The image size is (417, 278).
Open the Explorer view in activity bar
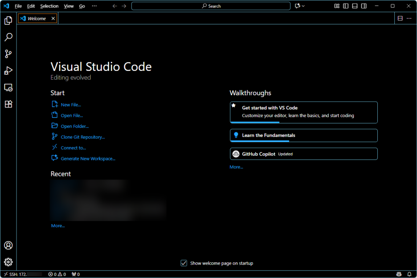[8, 20]
